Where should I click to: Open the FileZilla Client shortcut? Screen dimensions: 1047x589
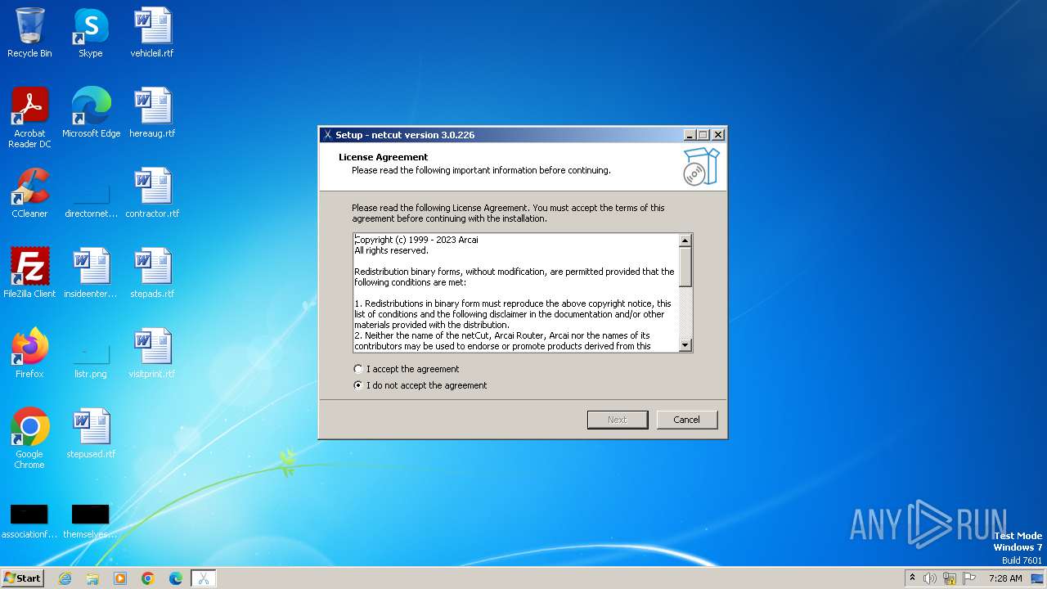point(29,273)
